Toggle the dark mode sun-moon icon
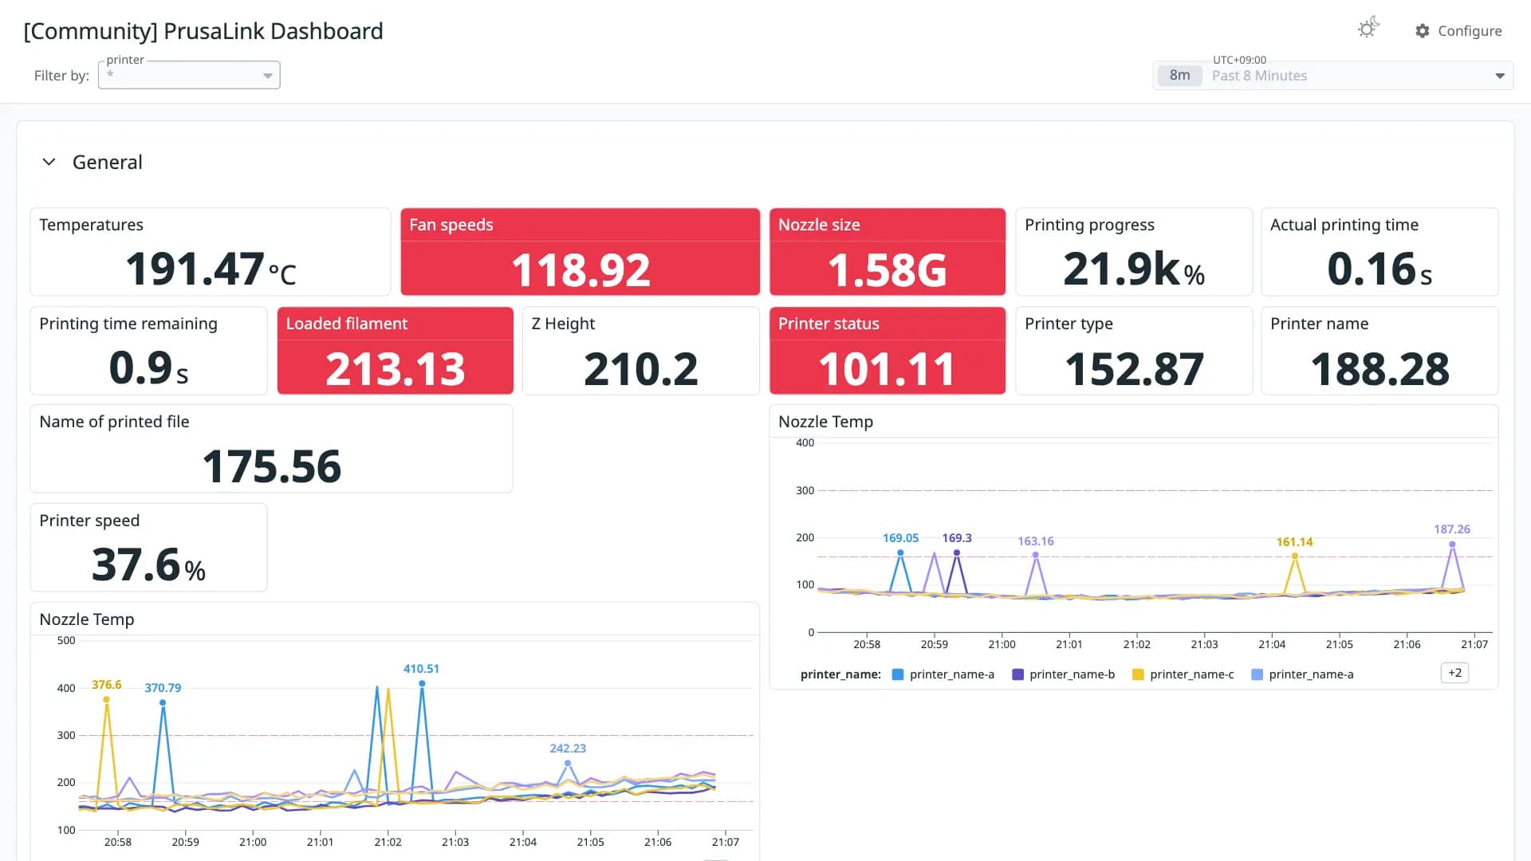This screenshot has width=1531, height=861. tap(1368, 29)
